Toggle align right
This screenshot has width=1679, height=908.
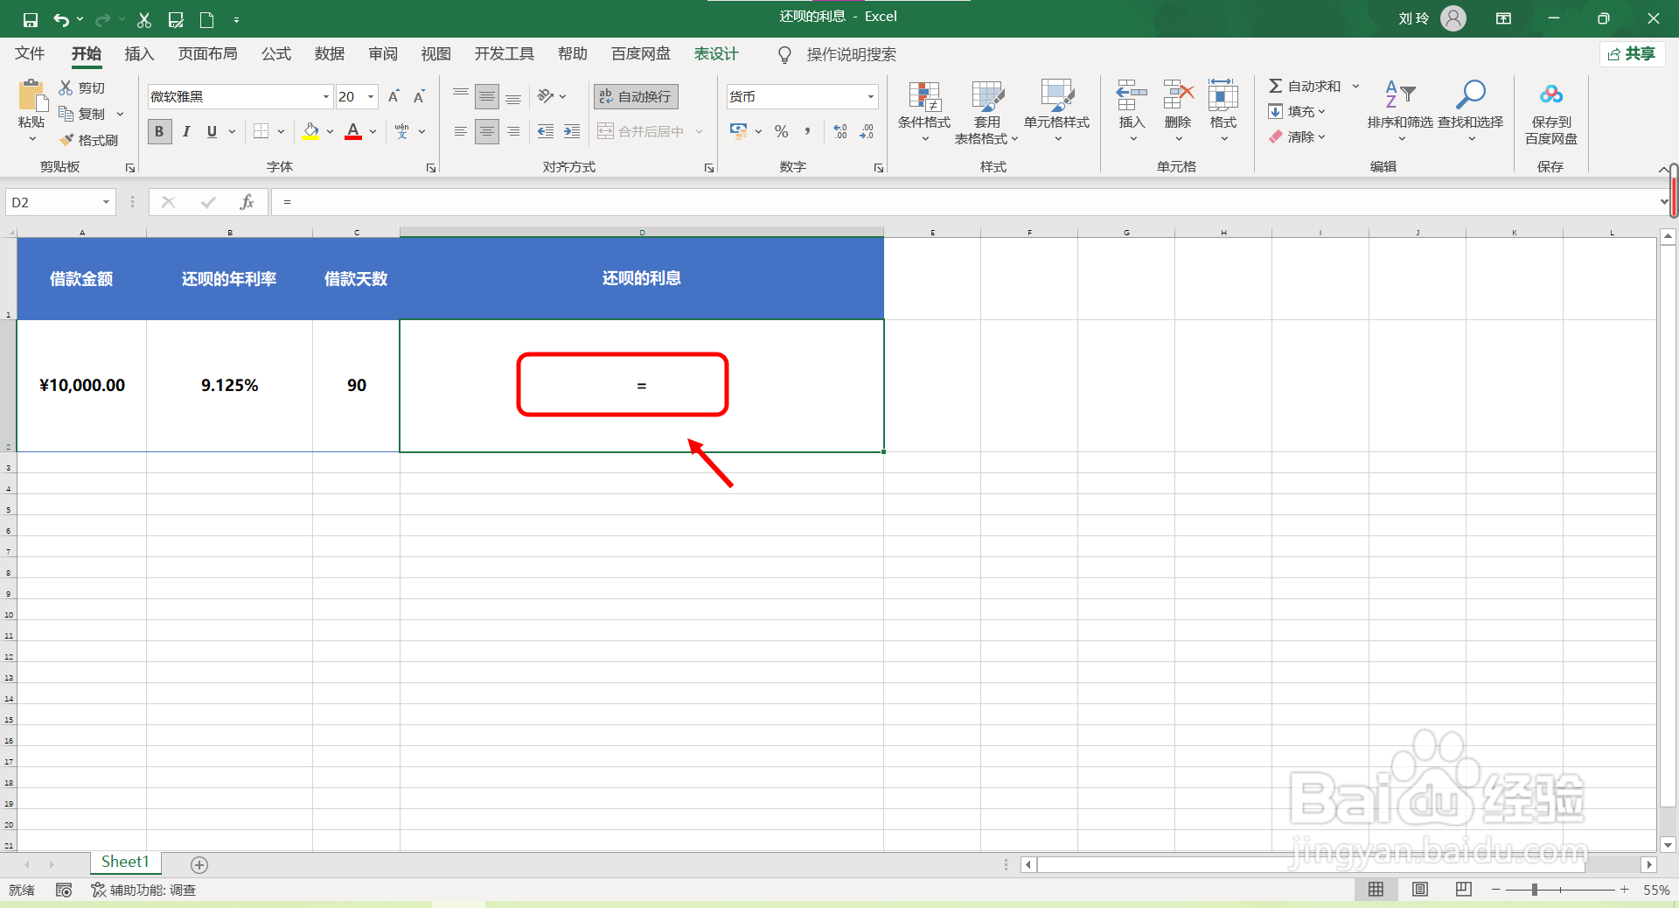tap(513, 131)
